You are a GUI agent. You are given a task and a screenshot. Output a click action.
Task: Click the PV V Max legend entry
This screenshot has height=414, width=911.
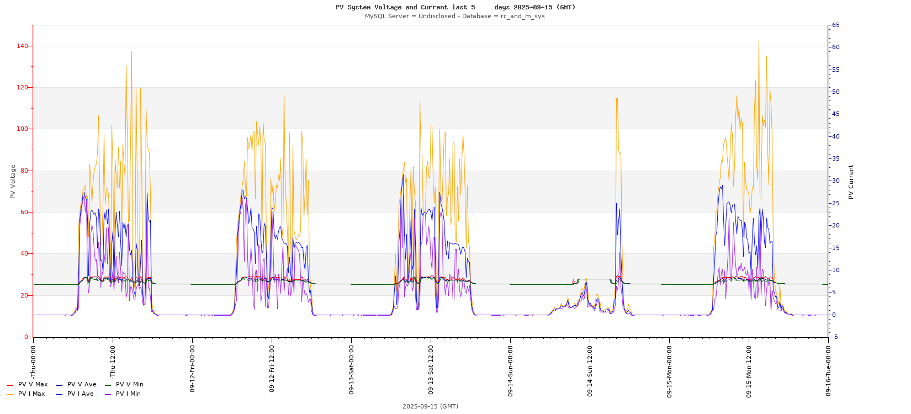(28, 385)
